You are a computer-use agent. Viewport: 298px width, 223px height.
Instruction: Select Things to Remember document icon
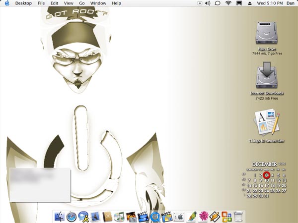coord(266,122)
